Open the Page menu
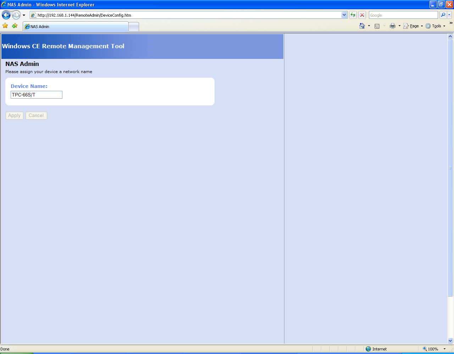This screenshot has width=454, height=354. pos(413,26)
